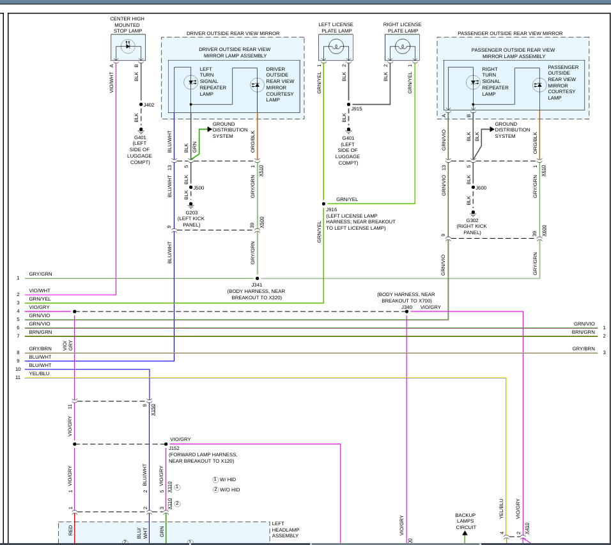Click the FORWARD LAMP HARNESS, NEAR BREAKOUT TO X120 note
Viewport: 611px width, 545px height.
point(203,458)
